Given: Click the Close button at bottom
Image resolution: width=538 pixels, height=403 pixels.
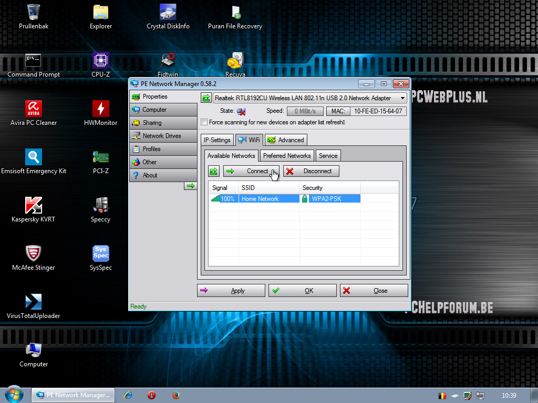Looking at the screenshot, I should [374, 291].
